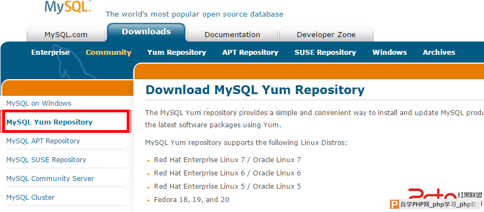This screenshot has width=484, height=212.
Task: Open APT Repository in navigation bar
Action: click(x=250, y=52)
